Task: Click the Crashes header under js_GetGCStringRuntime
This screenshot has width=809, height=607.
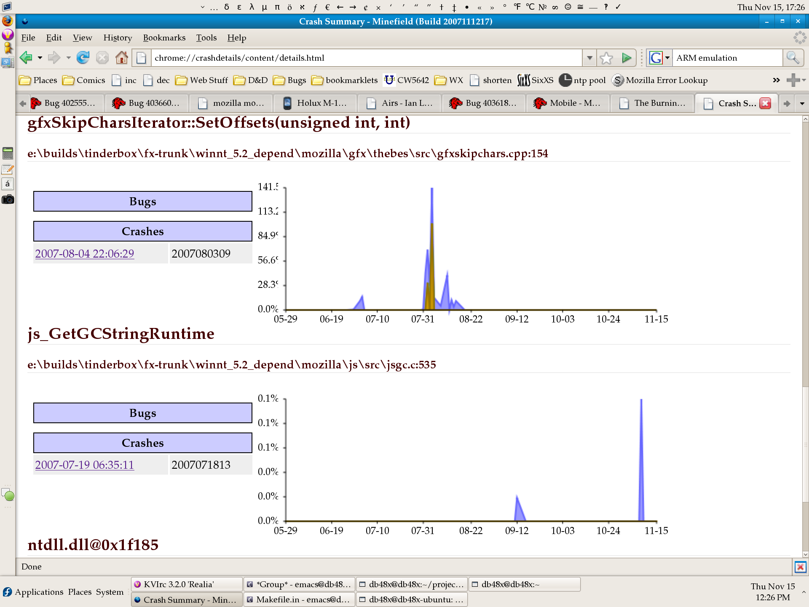Action: point(143,443)
